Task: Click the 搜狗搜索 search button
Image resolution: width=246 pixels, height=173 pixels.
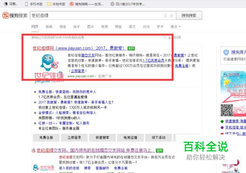Action: tap(189, 16)
